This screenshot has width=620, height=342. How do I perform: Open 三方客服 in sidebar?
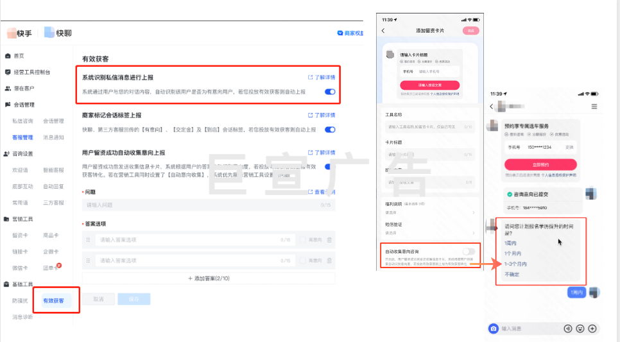(53, 203)
